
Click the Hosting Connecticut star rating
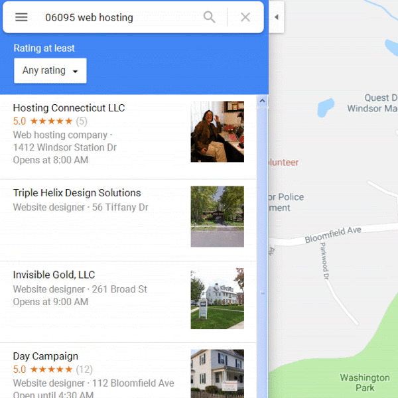coord(51,121)
